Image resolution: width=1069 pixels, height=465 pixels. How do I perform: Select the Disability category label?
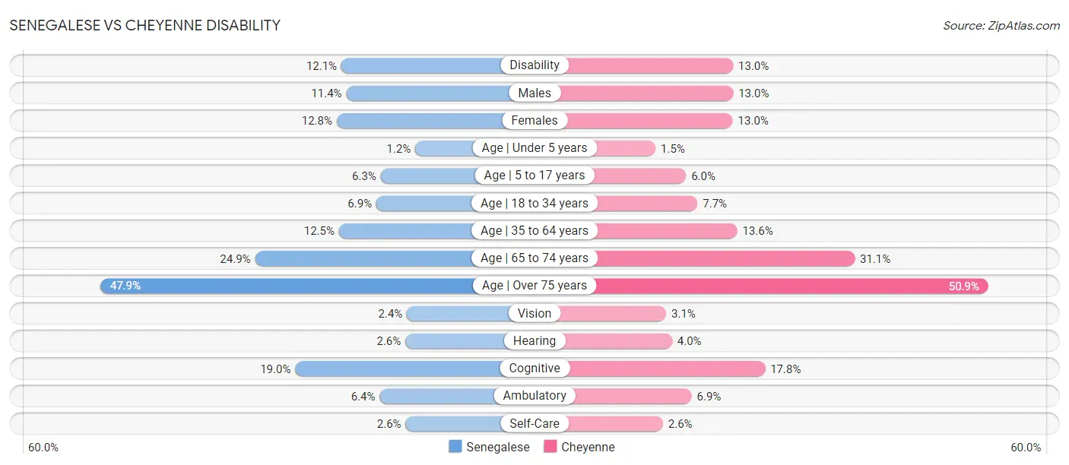[534, 65]
